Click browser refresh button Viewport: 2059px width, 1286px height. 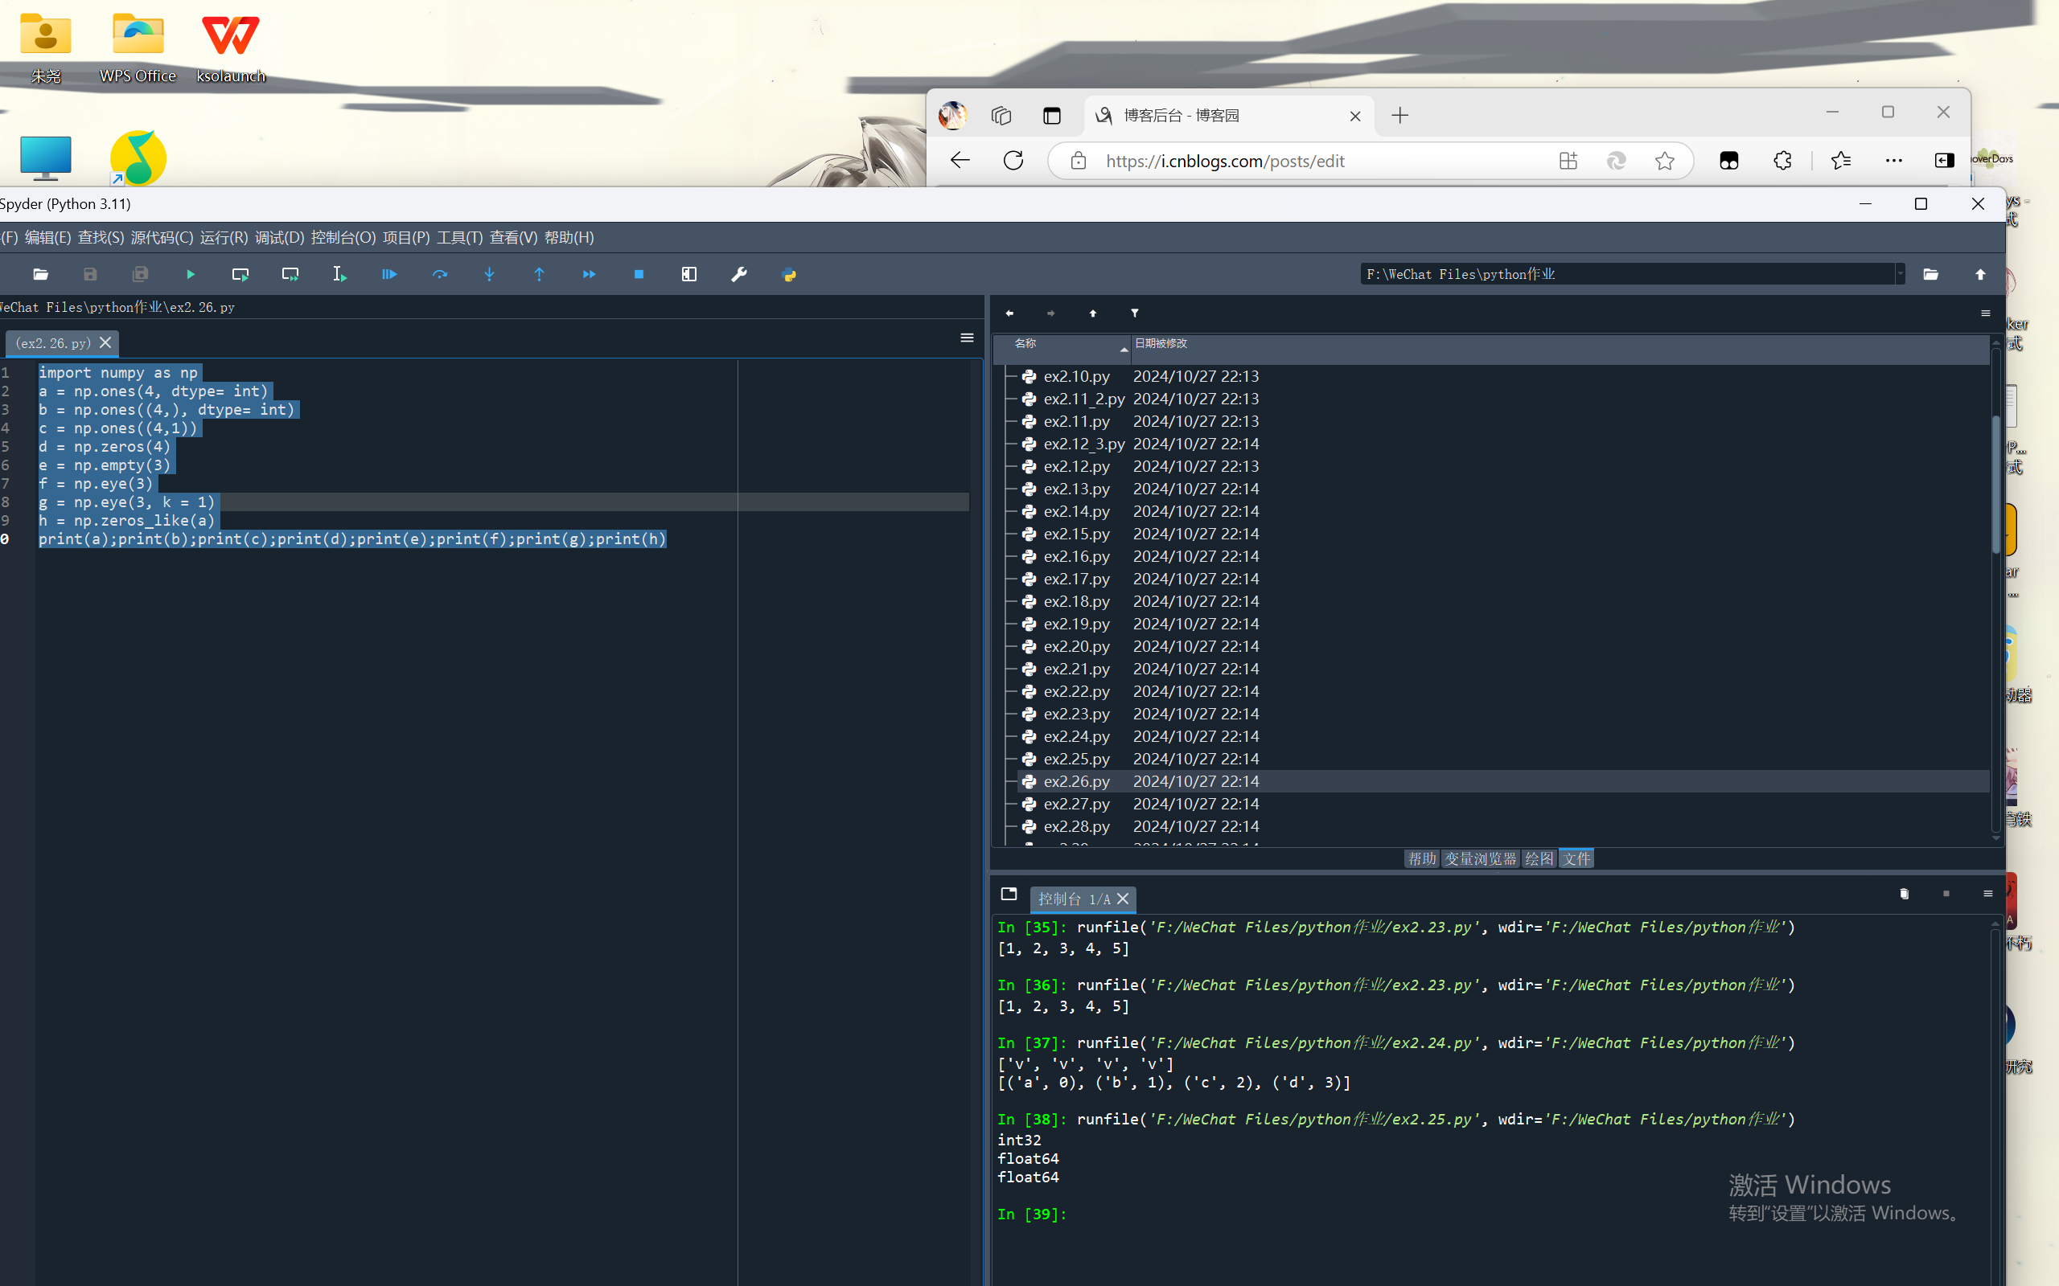click(x=1013, y=160)
